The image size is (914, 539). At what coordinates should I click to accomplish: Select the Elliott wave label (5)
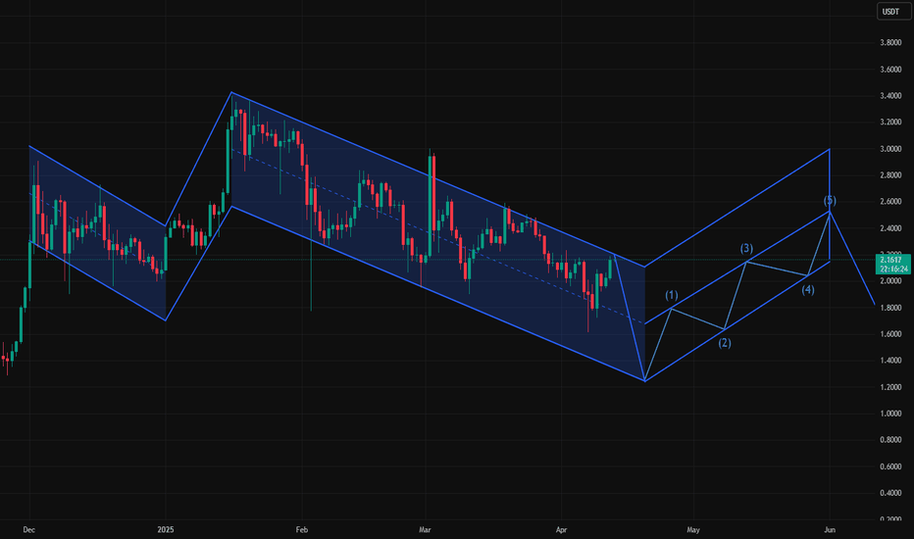click(x=830, y=201)
